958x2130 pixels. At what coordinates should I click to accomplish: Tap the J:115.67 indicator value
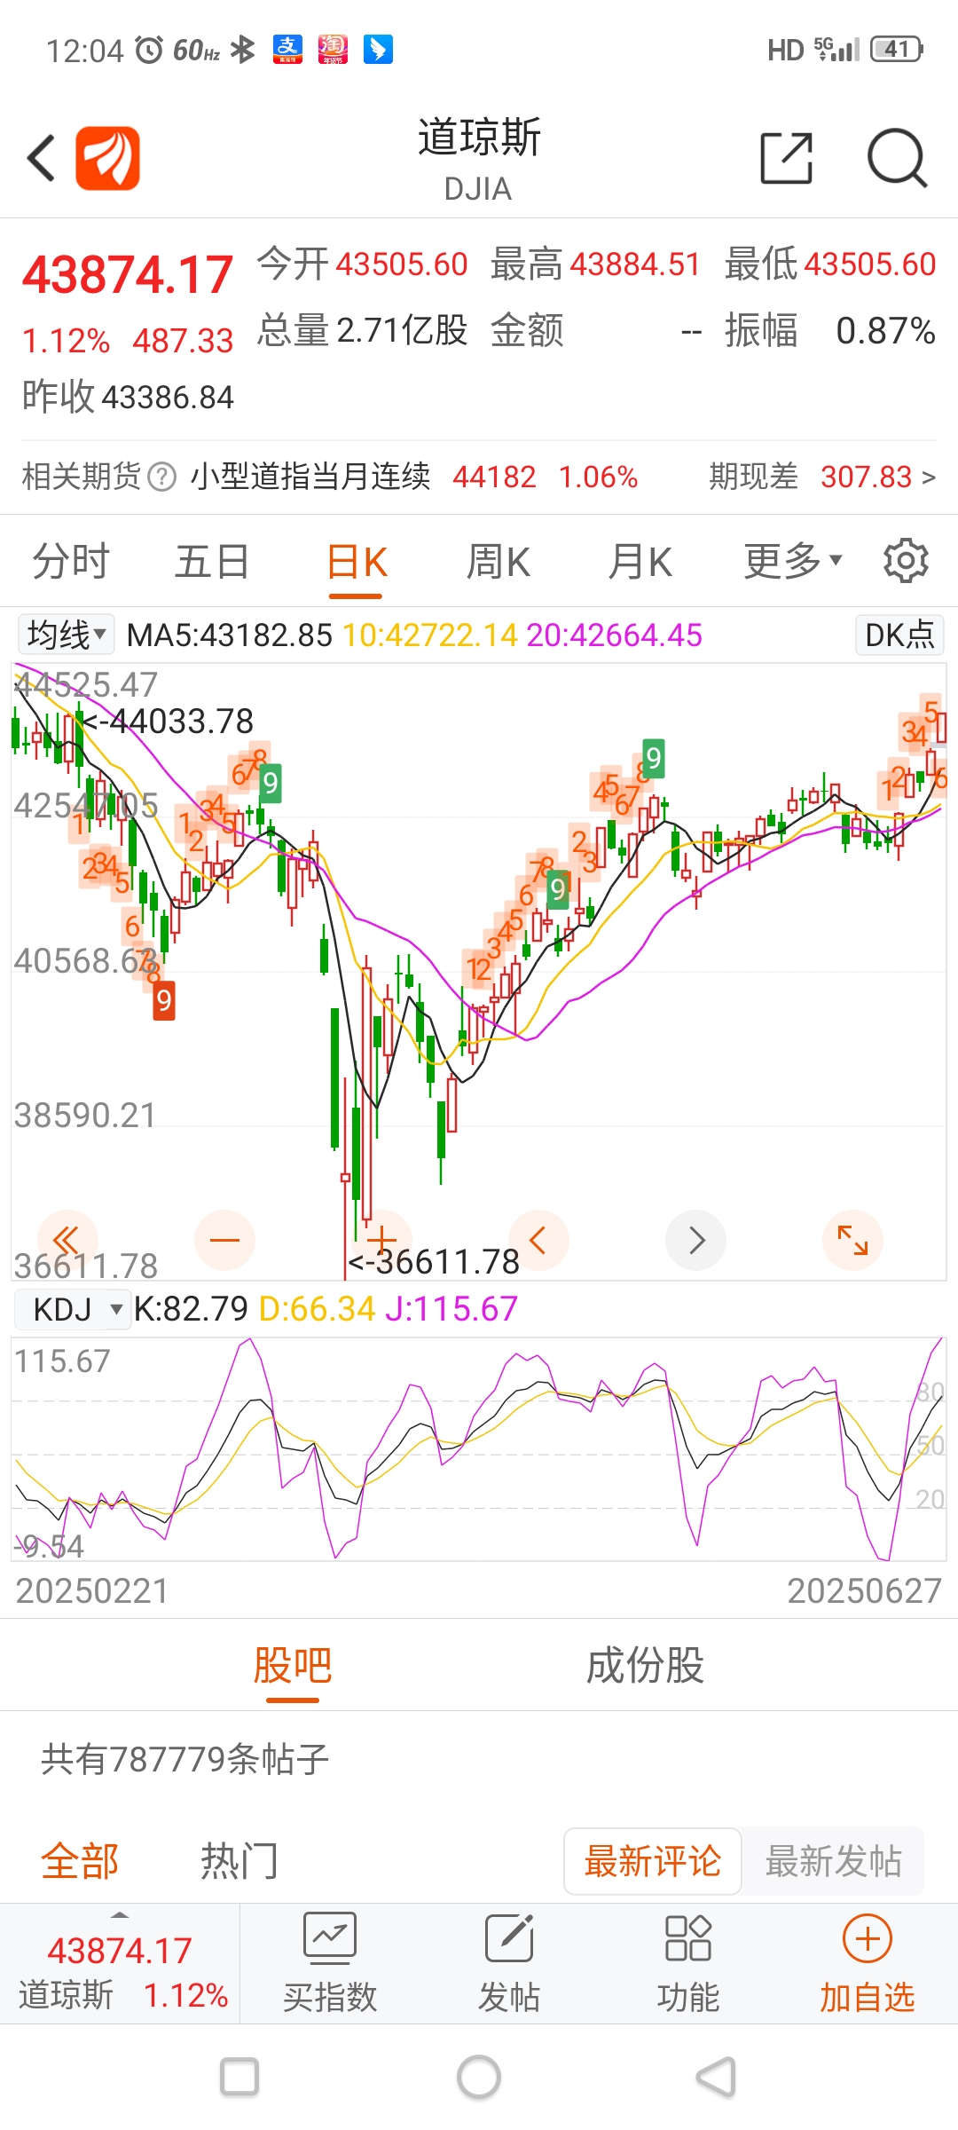452,1309
